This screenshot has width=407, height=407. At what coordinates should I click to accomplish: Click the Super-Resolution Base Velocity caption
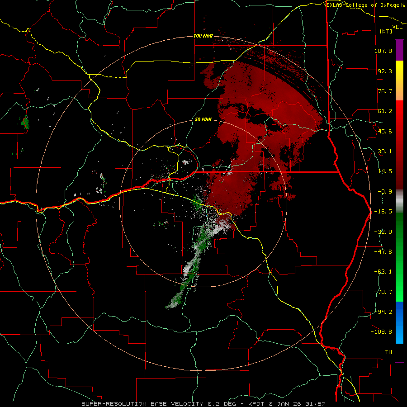click(203, 404)
